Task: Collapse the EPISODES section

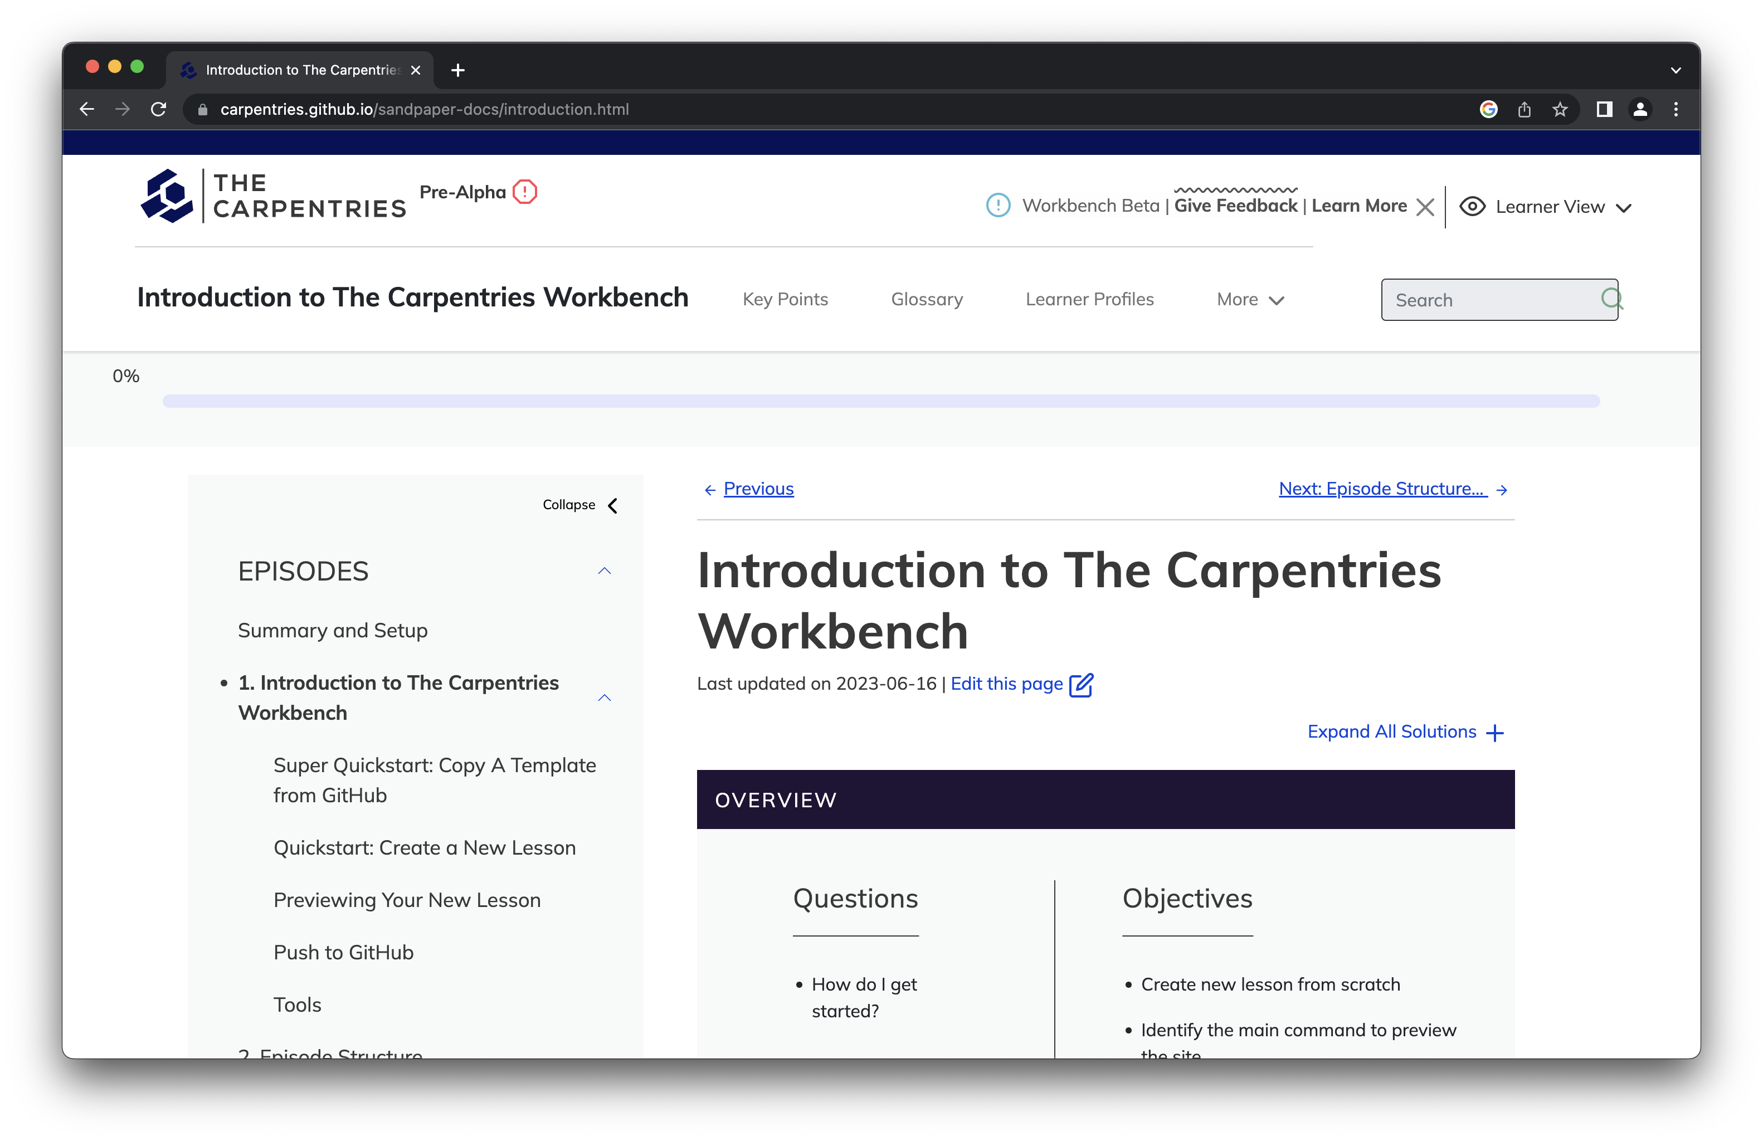Action: pos(605,570)
